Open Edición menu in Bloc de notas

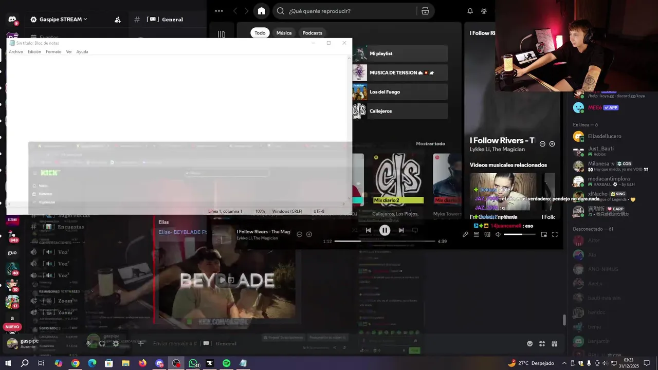[x=34, y=51]
